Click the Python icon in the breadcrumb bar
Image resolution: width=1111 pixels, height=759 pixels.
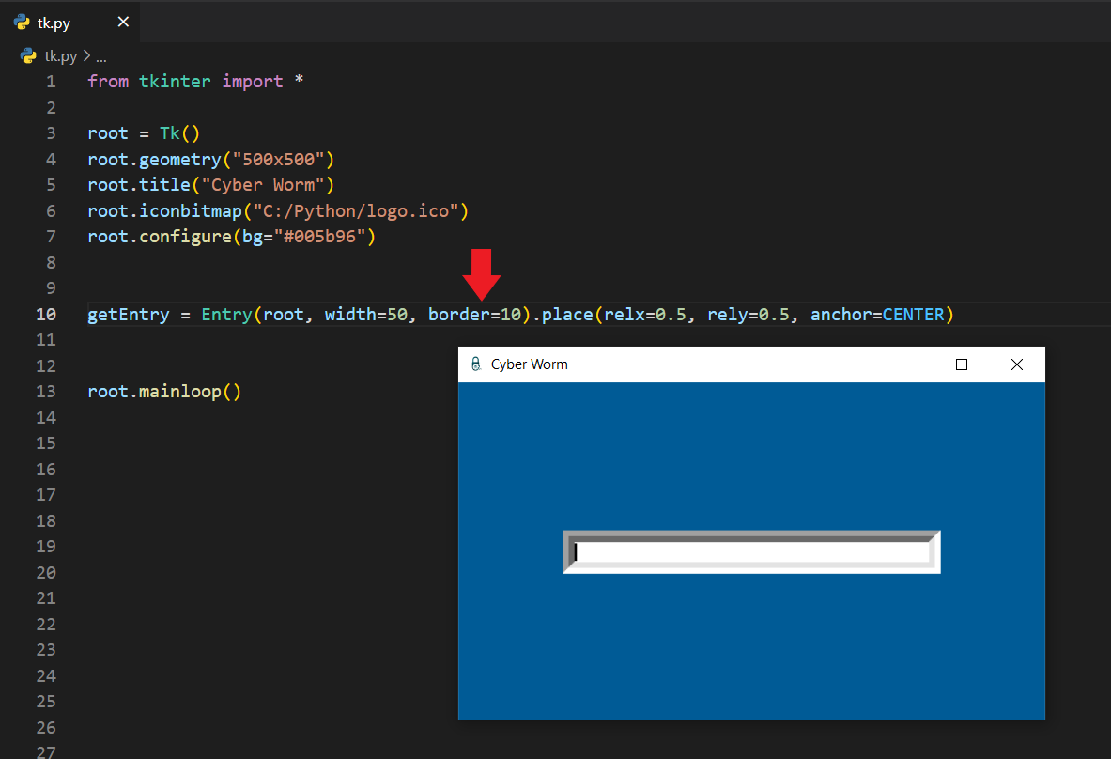click(28, 56)
